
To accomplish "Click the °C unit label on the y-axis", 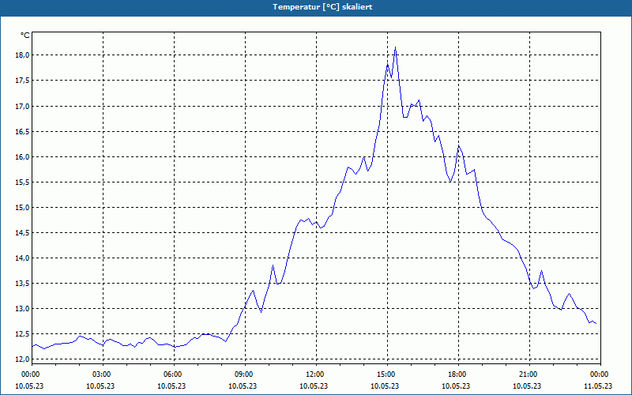I will (x=25, y=36).
